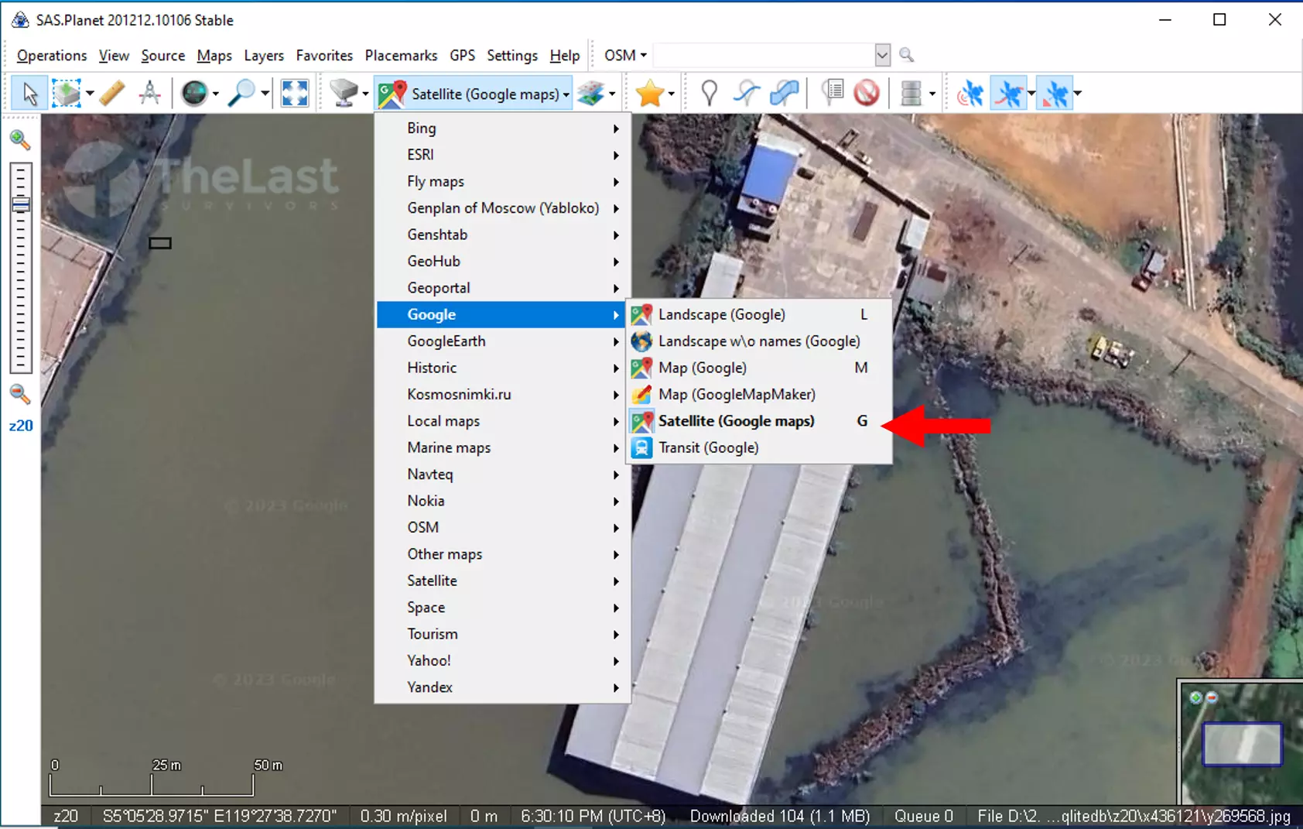
Task: Open the satellite dish source dropdown arrow
Action: (x=365, y=94)
